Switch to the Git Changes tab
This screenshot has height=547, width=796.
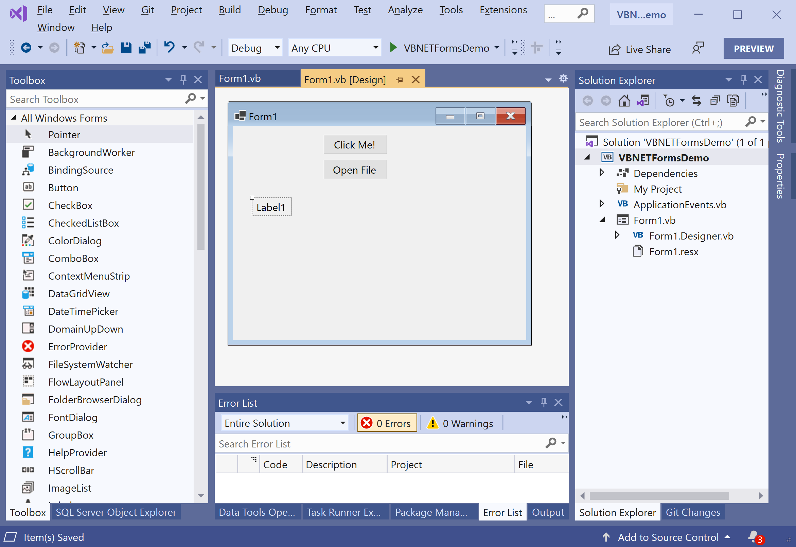coord(692,512)
